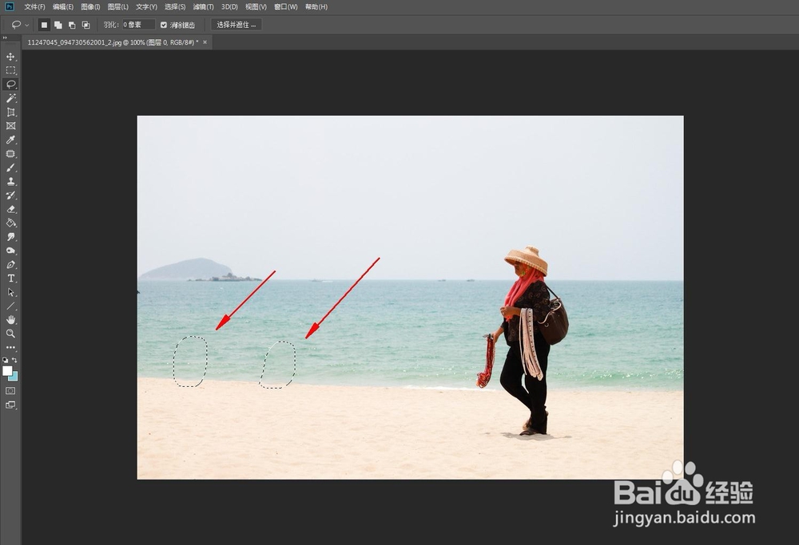Viewport: 799px width, 545px height.
Task: Open the 选择(S) menu
Action: pos(175,6)
